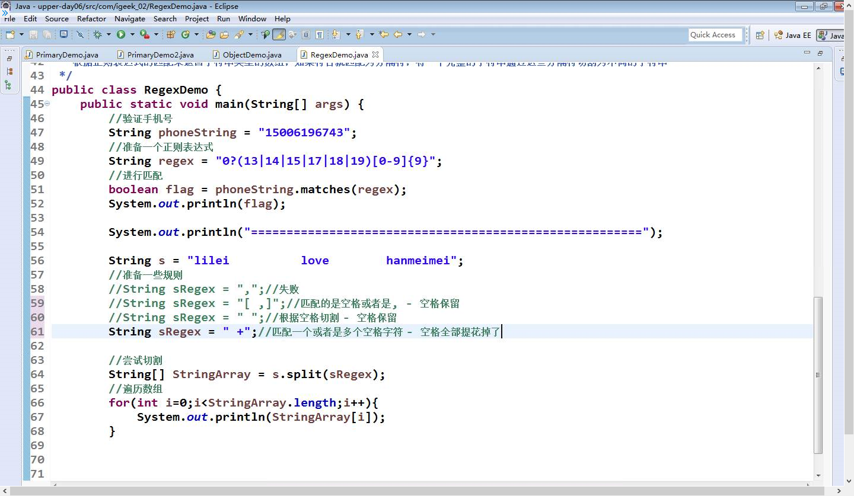The width and height of the screenshot is (854, 496).
Task: Click the Save All icon
Action: pos(47,34)
